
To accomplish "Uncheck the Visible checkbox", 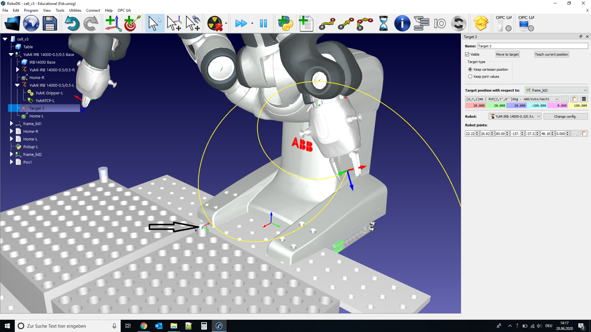I will click(x=467, y=55).
